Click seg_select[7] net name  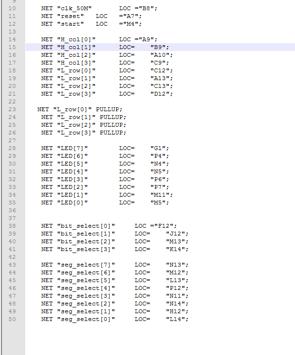click(86, 265)
